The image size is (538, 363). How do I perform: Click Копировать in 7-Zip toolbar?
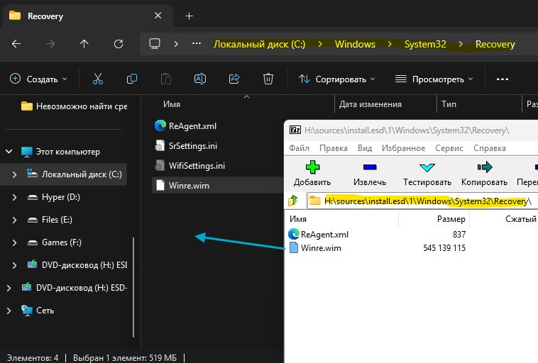(484, 174)
